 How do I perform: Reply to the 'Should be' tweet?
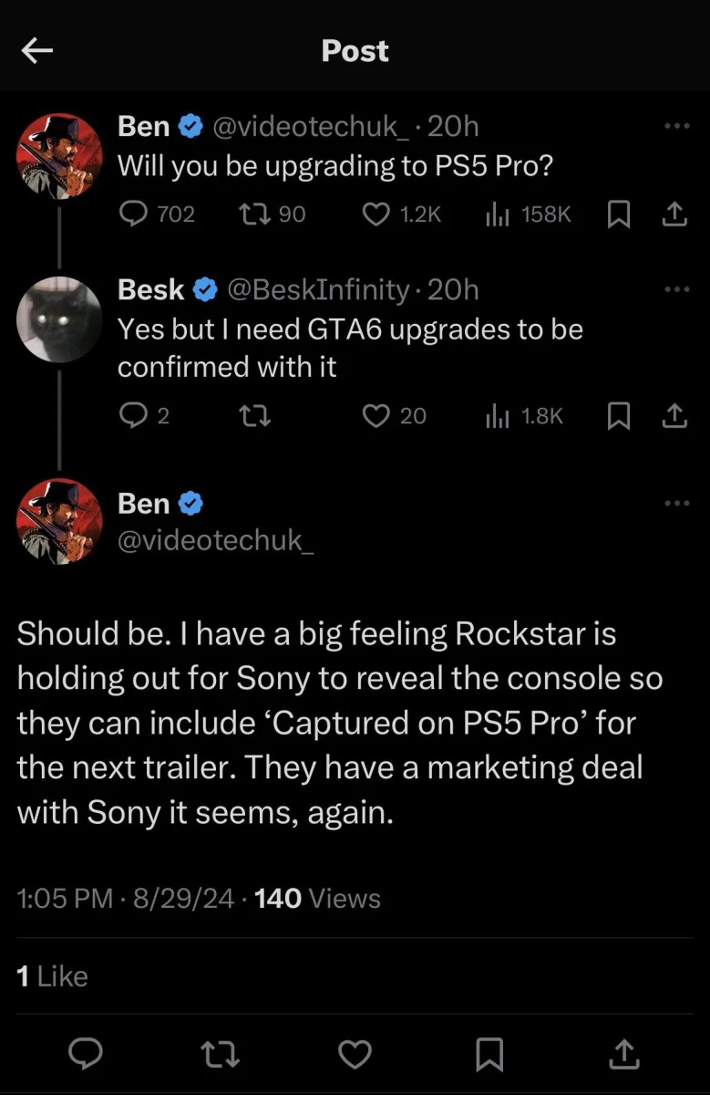pyautogui.click(x=85, y=1055)
